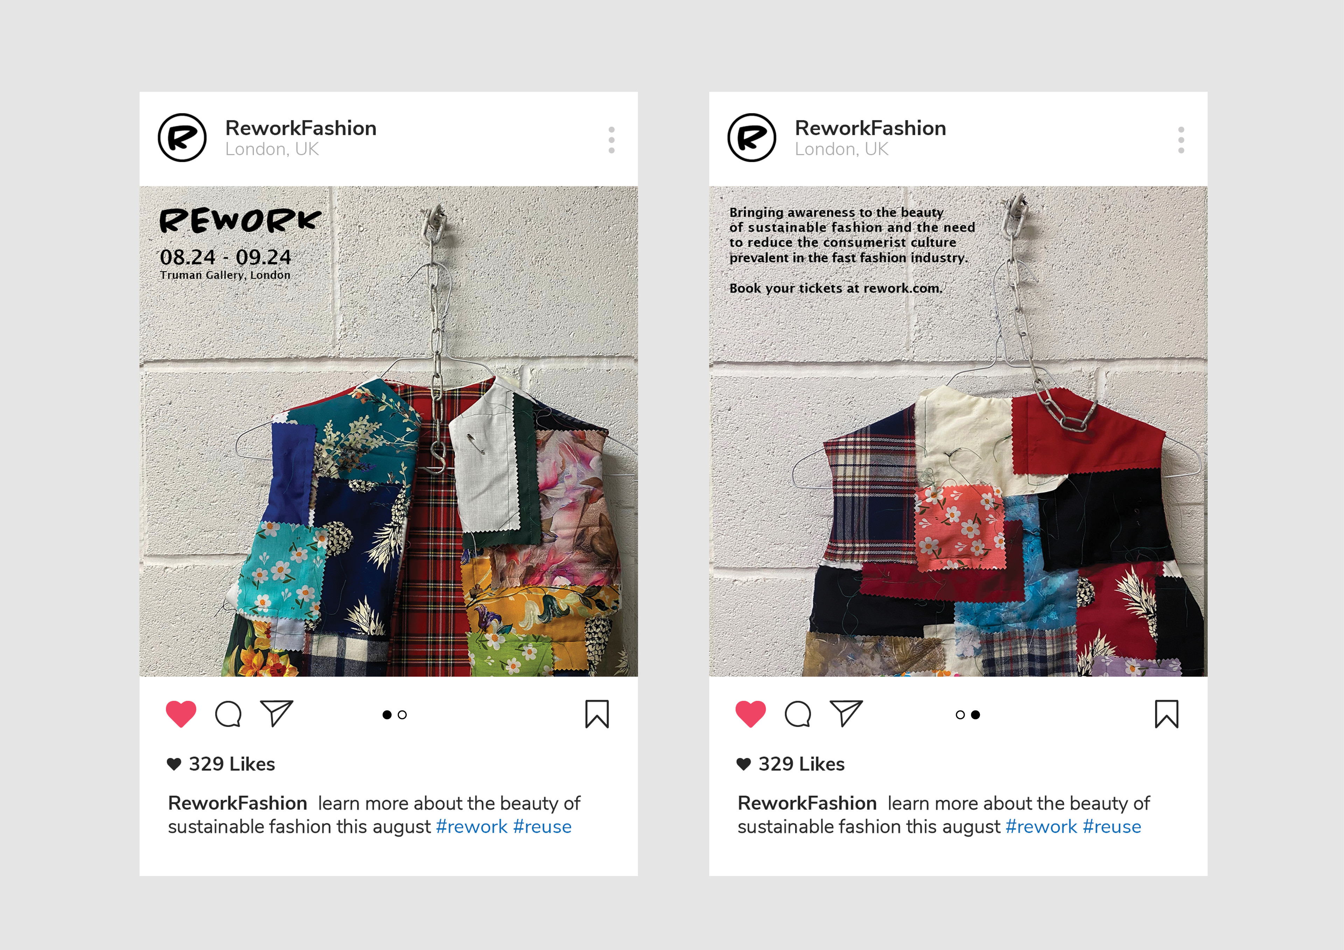Tap red heart on the right post
The width and height of the screenshot is (1344, 950).
(x=750, y=713)
